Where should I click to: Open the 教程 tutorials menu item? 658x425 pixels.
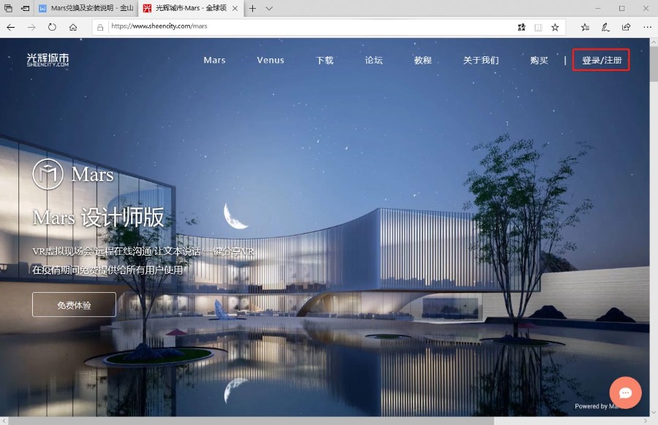(x=423, y=61)
